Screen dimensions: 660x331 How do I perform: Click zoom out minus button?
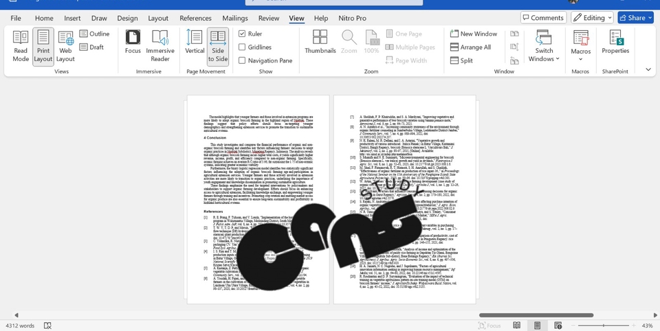pos(573,326)
